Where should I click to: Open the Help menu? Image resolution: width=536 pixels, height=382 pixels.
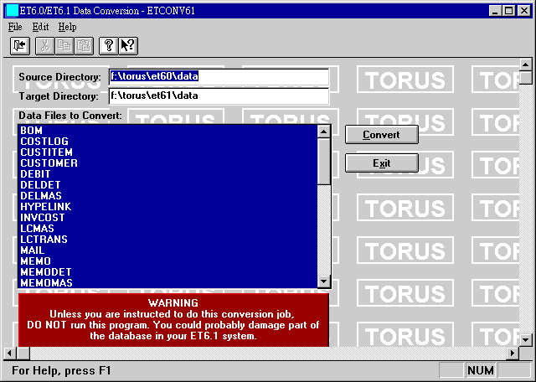click(67, 27)
